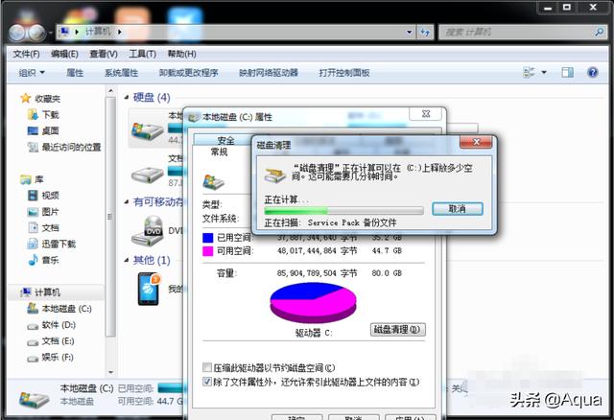Open the 文件(F) menu
614x420 pixels.
pyautogui.click(x=26, y=54)
